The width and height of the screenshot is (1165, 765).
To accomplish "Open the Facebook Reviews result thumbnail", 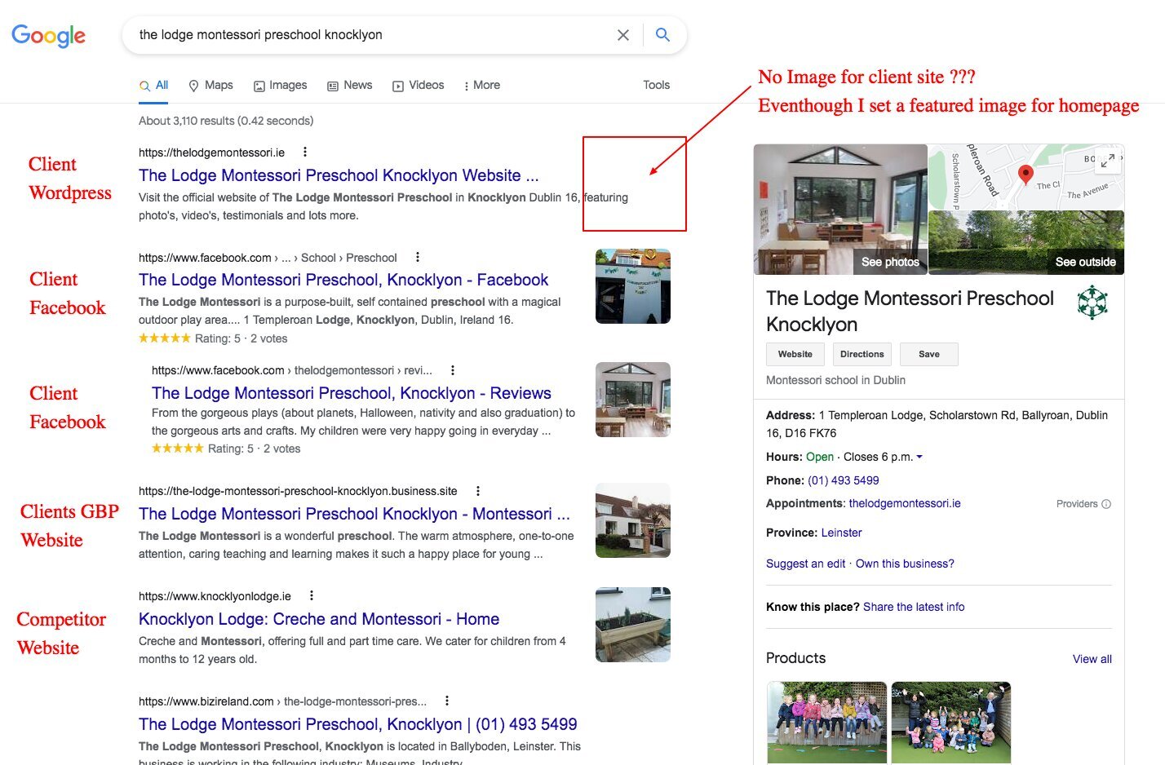I will 633,400.
